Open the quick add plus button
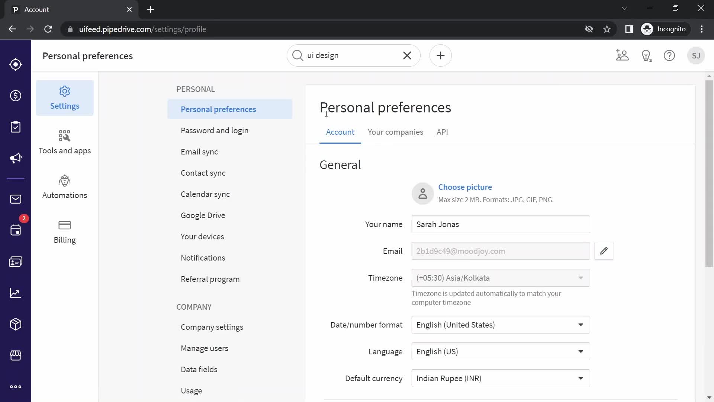This screenshot has width=714, height=402. pos(441,55)
